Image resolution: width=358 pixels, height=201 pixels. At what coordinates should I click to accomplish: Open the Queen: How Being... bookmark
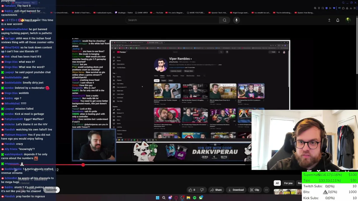[303, 13]
